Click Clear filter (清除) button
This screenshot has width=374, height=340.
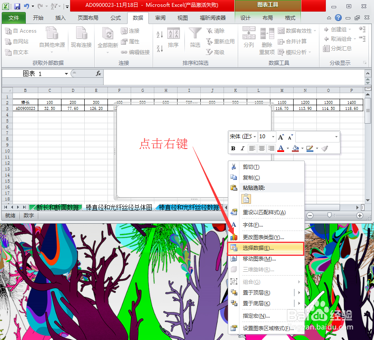pos(216,31)
